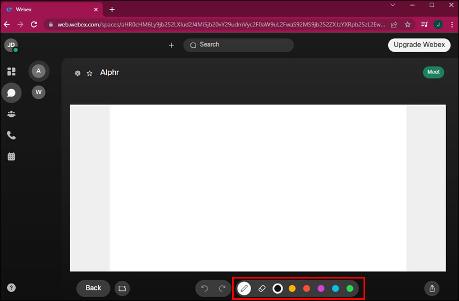Switch to the Webex browser tab
Viewport: 459px width, 301px height.
pyautogui.click(x=52, y=10)
